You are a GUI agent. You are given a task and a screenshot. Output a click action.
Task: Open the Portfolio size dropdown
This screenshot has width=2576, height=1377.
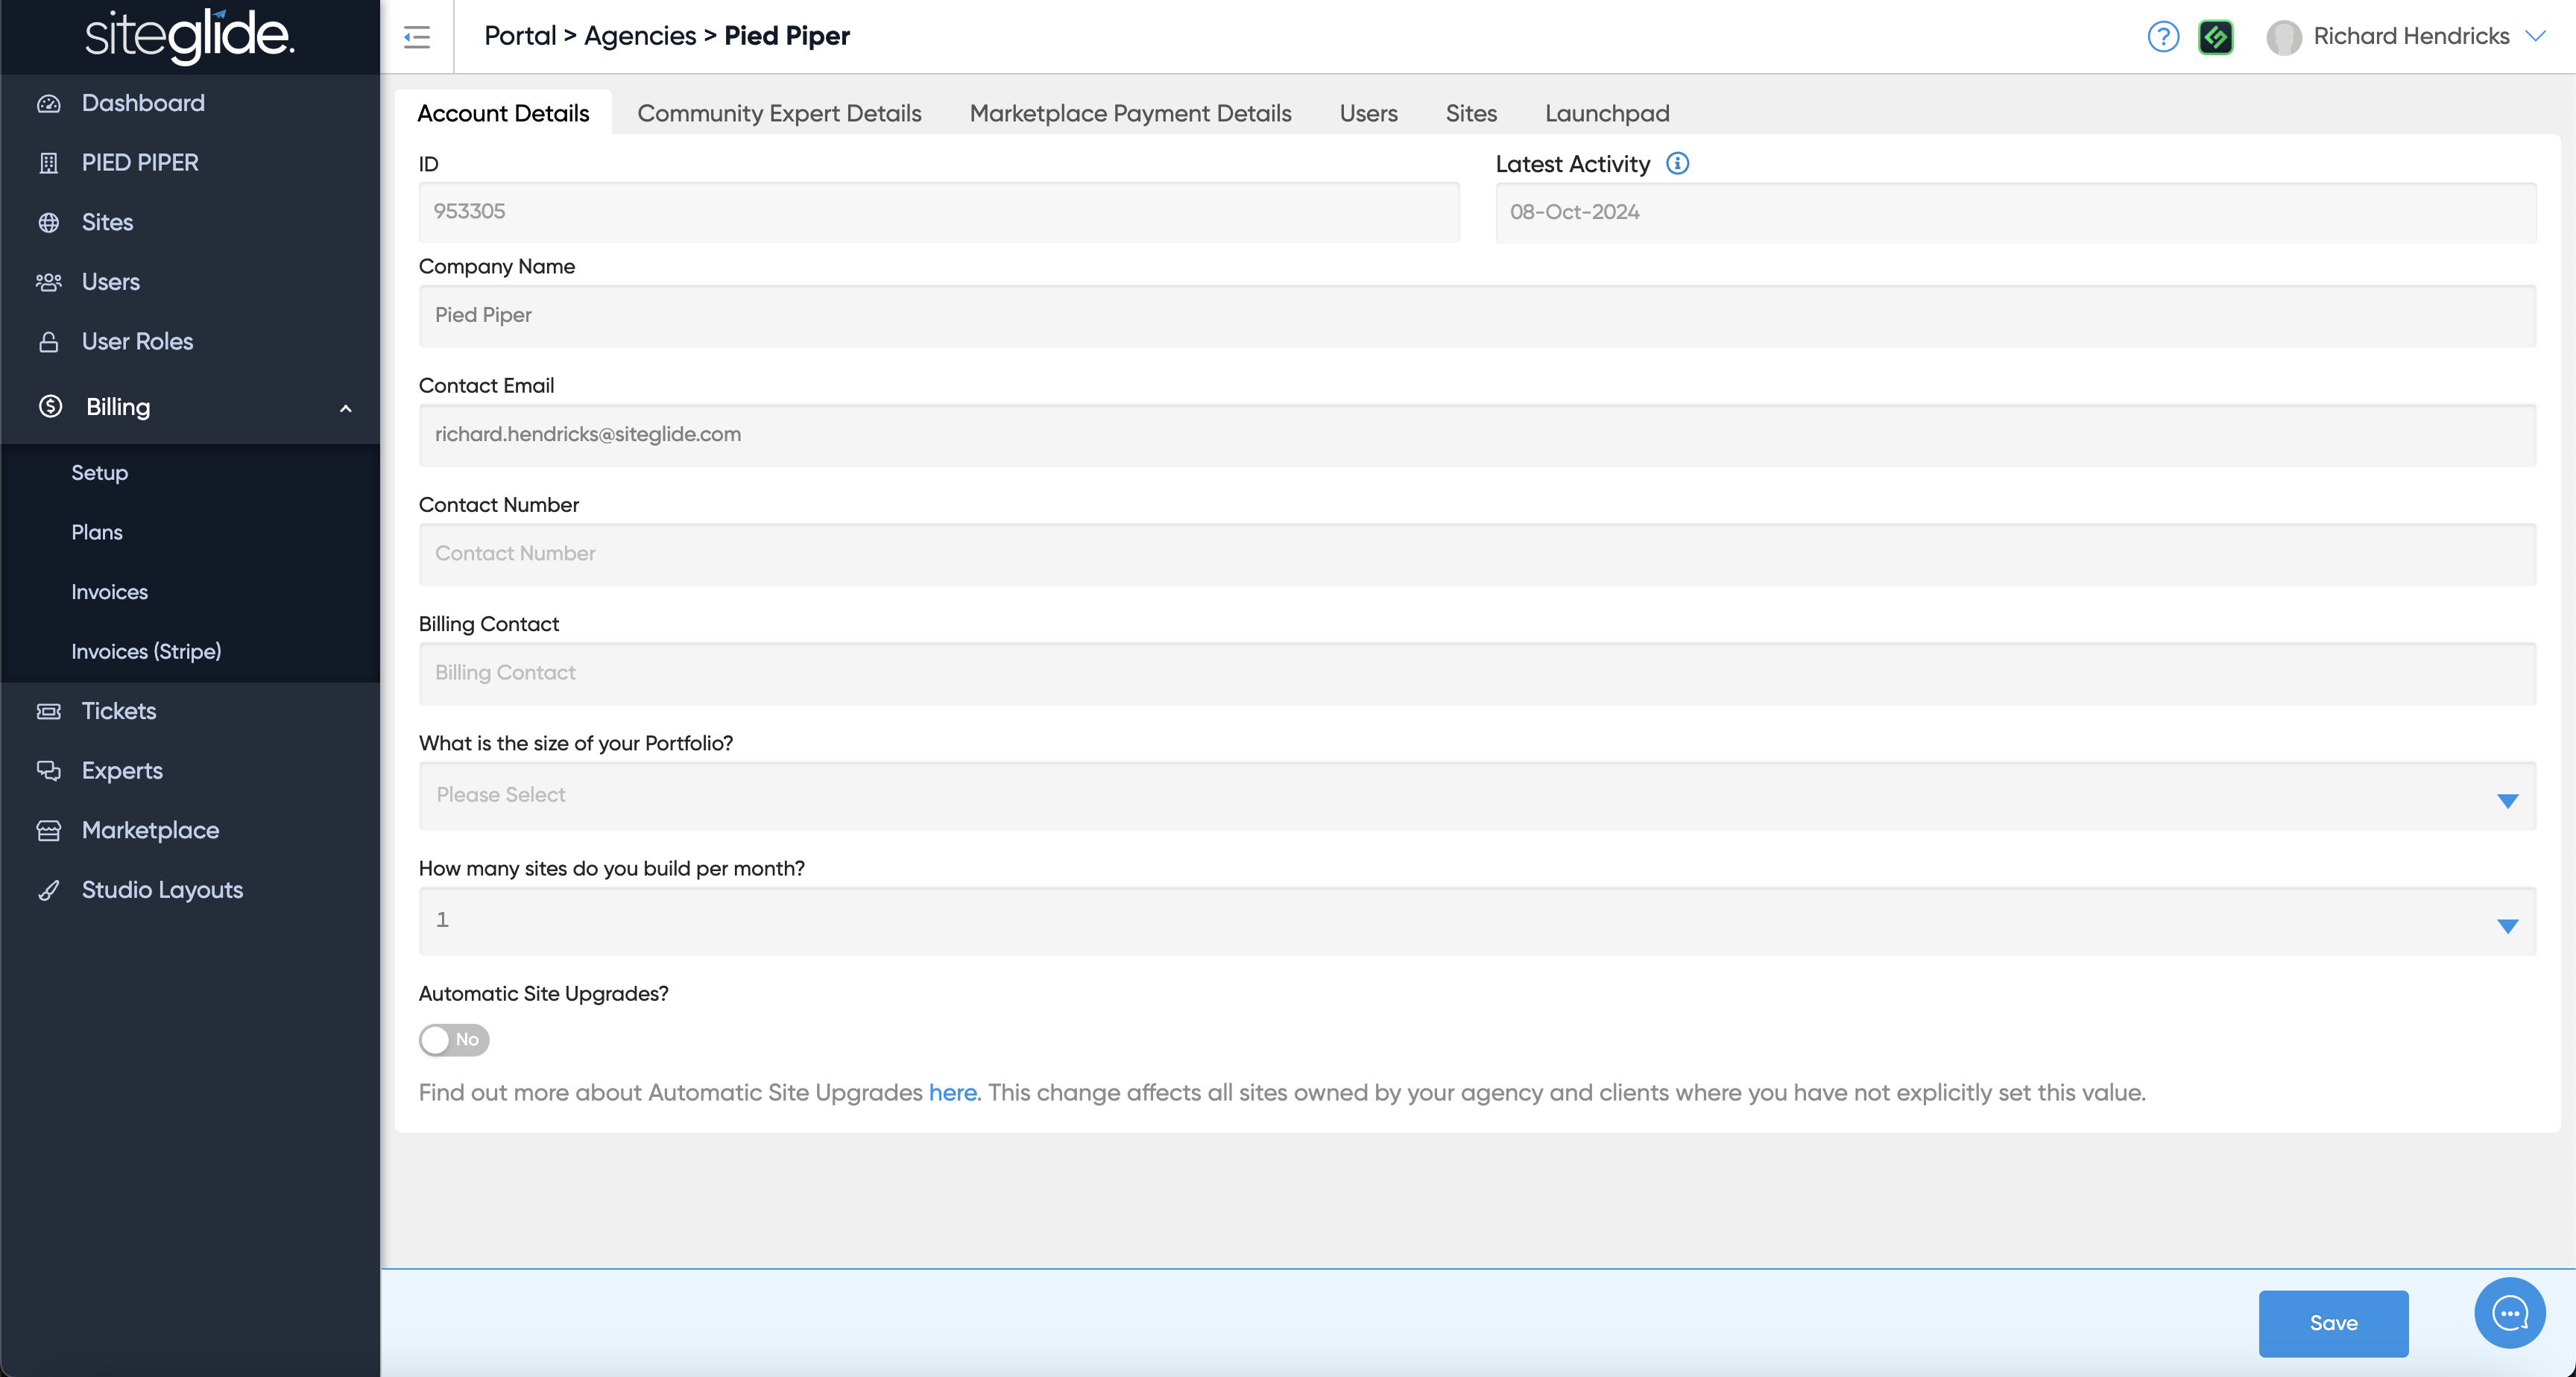coord(1477,796)
